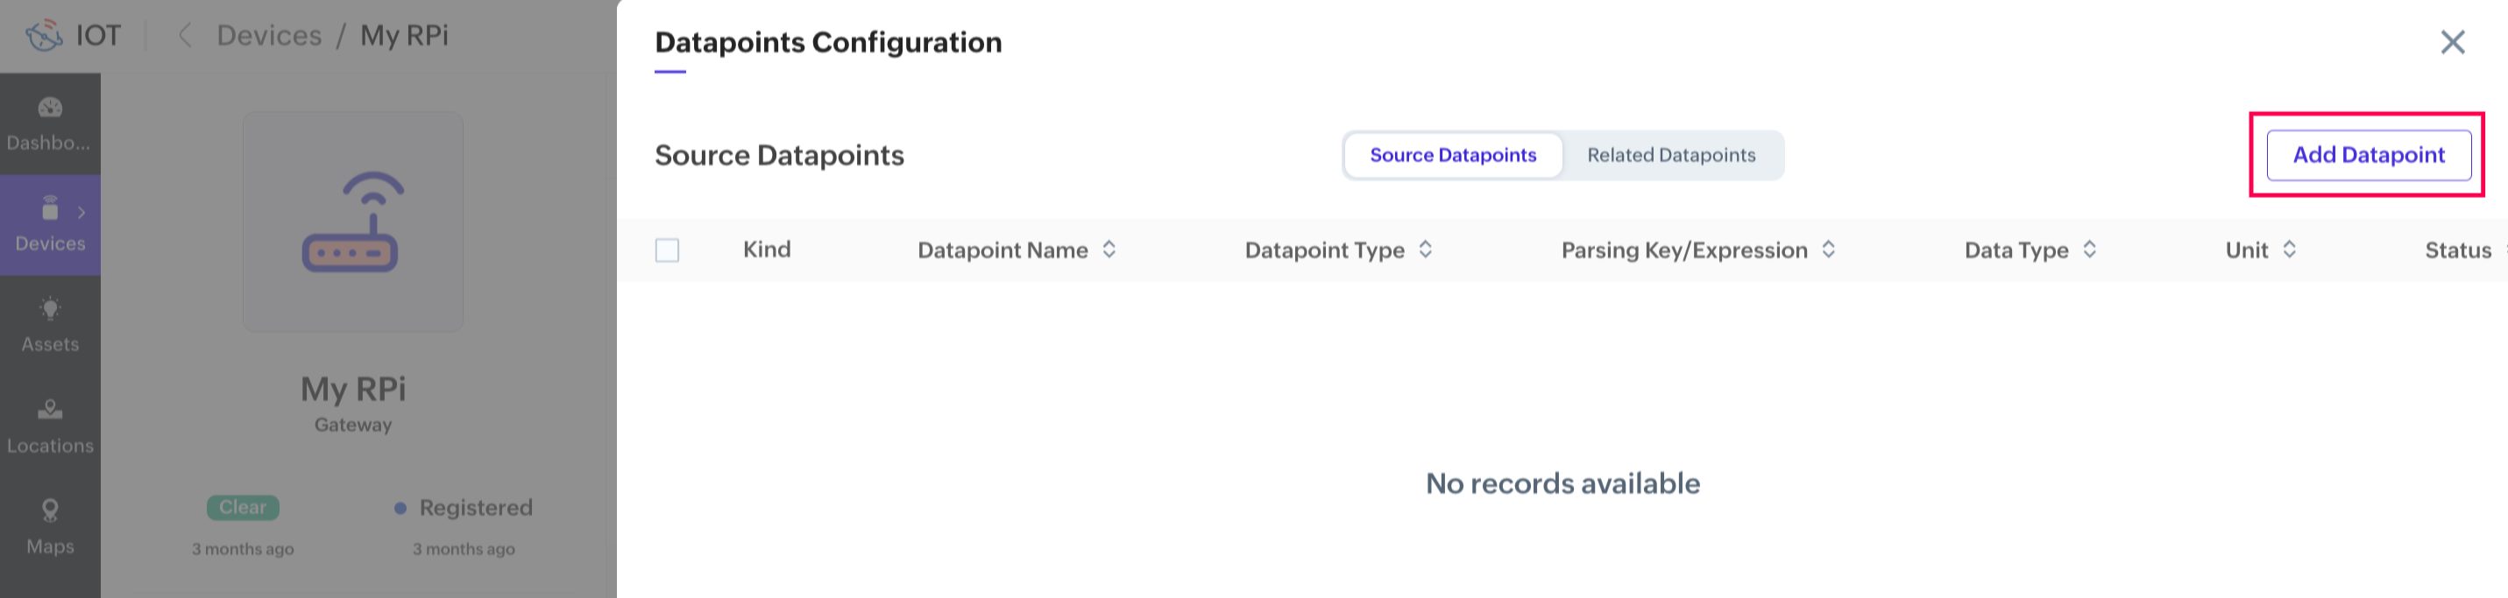Click the My RPi gateway device image
The width and height of the screenshot is (2508, 598).
[x=352, y=222]
